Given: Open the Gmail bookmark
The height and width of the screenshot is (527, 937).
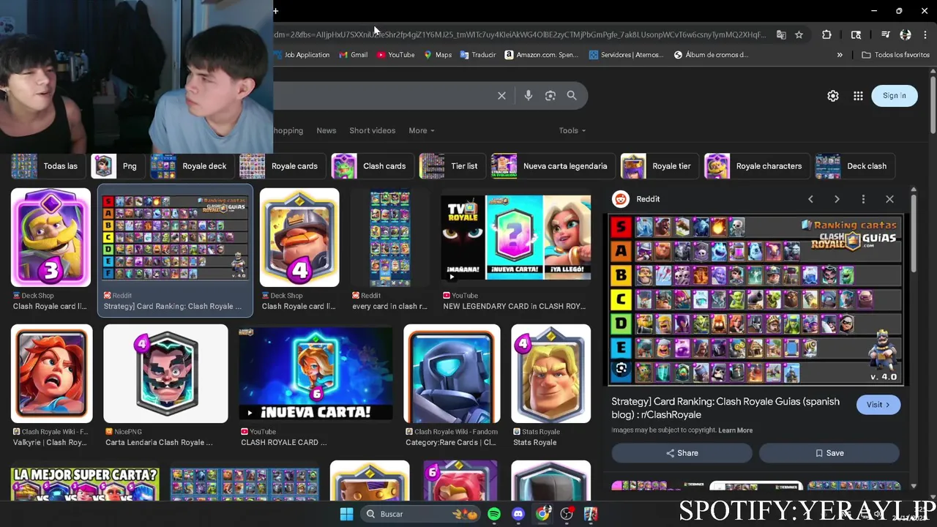Looking at the screenshot, I should coord(353,55).
